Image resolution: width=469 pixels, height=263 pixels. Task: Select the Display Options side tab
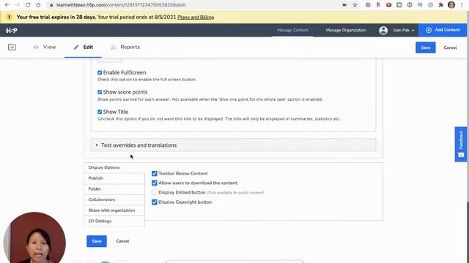(114, 167)
